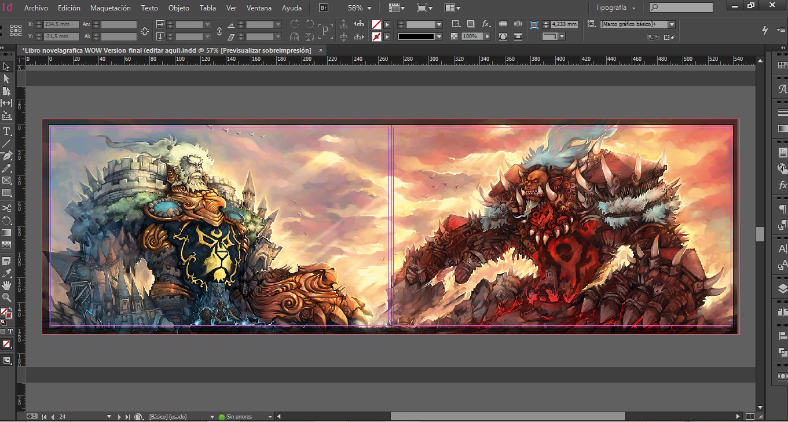788x422 pixels.
Task: Select the Rectangle Frame tool
Action: click(6, 181)
